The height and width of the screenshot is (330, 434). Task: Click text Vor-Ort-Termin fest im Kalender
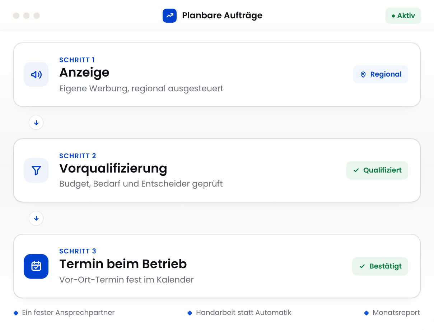(x=126, y=280)
